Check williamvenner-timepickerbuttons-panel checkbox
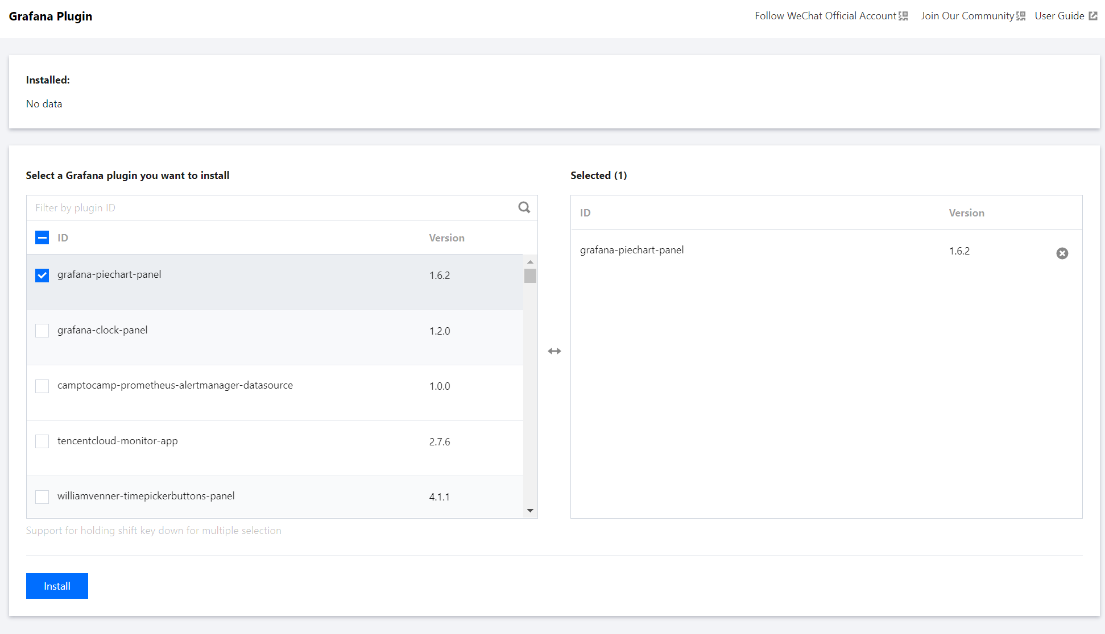This screenshot has width=1105, height=634. [42, 497]
